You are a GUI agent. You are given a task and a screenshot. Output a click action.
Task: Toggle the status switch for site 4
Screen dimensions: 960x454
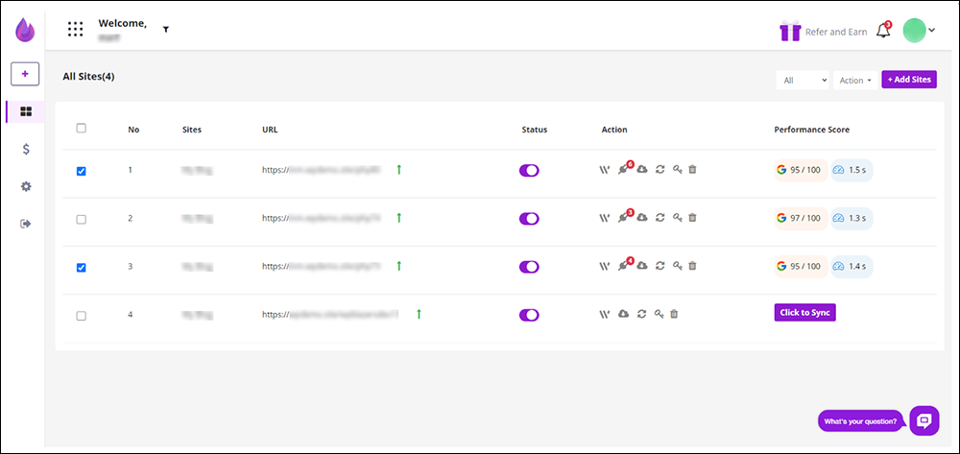[529, 315]
